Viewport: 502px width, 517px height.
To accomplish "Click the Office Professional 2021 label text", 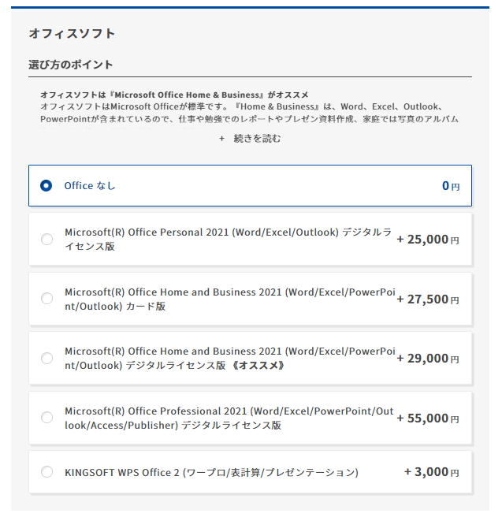I will (229, 418).
